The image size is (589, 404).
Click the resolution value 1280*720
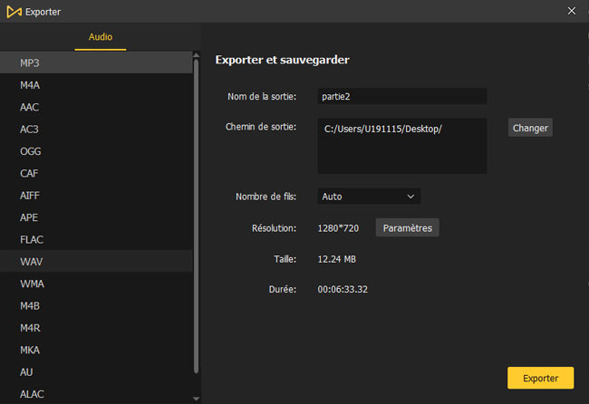(338, 228)
